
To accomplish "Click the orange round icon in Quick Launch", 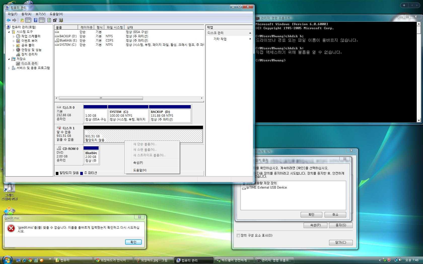I will click(x=42, y=260).
